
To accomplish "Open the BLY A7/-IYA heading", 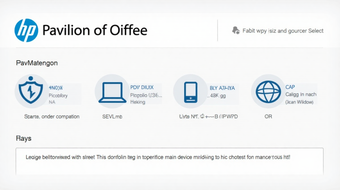I will click(222, 88).
